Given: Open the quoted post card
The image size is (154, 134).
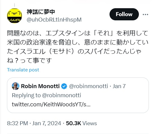Looking at the screenshot, I should coord(78,95).
